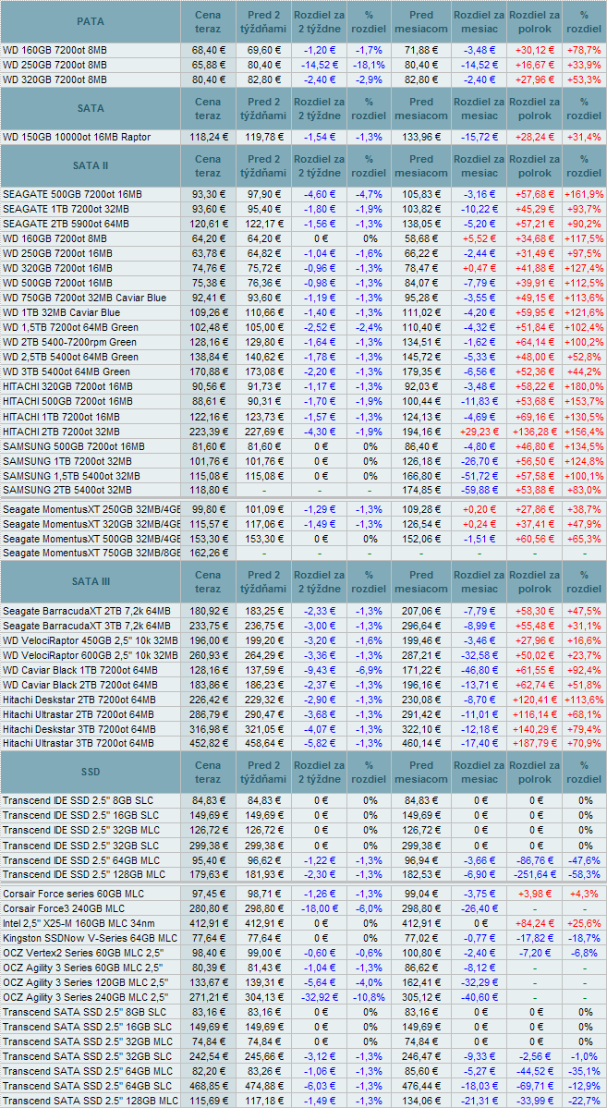Viewport: 607px width, 1108px height.
Task: Select +187,79 € for Hitachi Ultrastar 3TB
Action: [x=534, y=743]
